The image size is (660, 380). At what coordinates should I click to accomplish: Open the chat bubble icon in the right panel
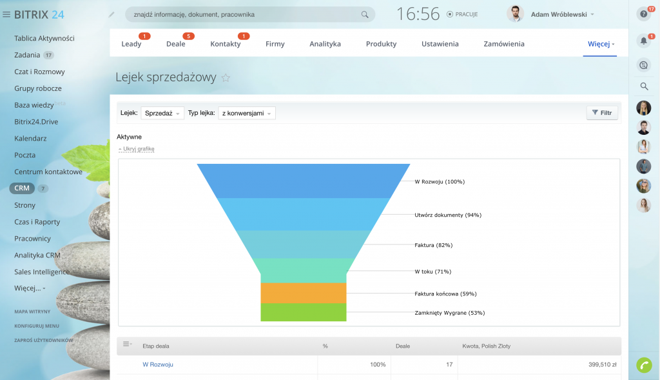[x=643, y=65]
